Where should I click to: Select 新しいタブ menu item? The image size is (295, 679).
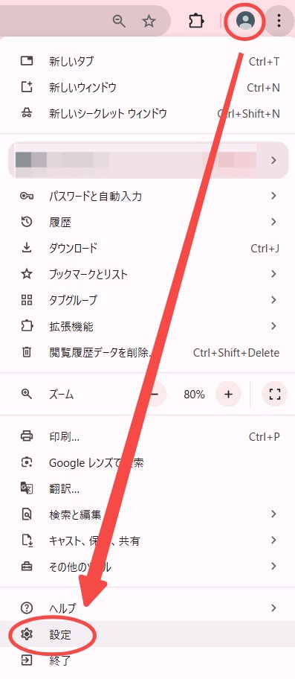[147, 62]
